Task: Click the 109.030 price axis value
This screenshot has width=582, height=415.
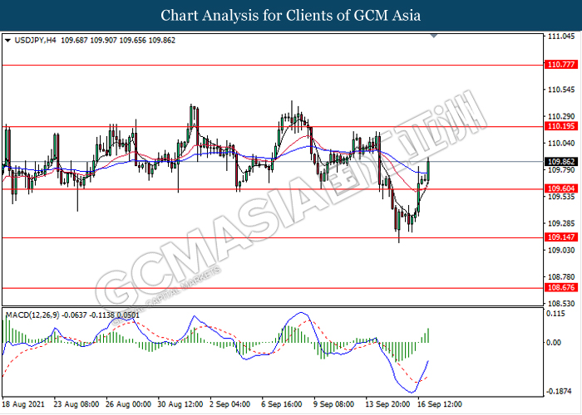Action: (x=561, y=251)
